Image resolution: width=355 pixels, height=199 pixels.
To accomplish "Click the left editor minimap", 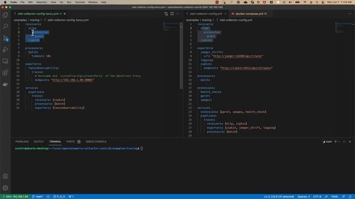I will [171, 27].
